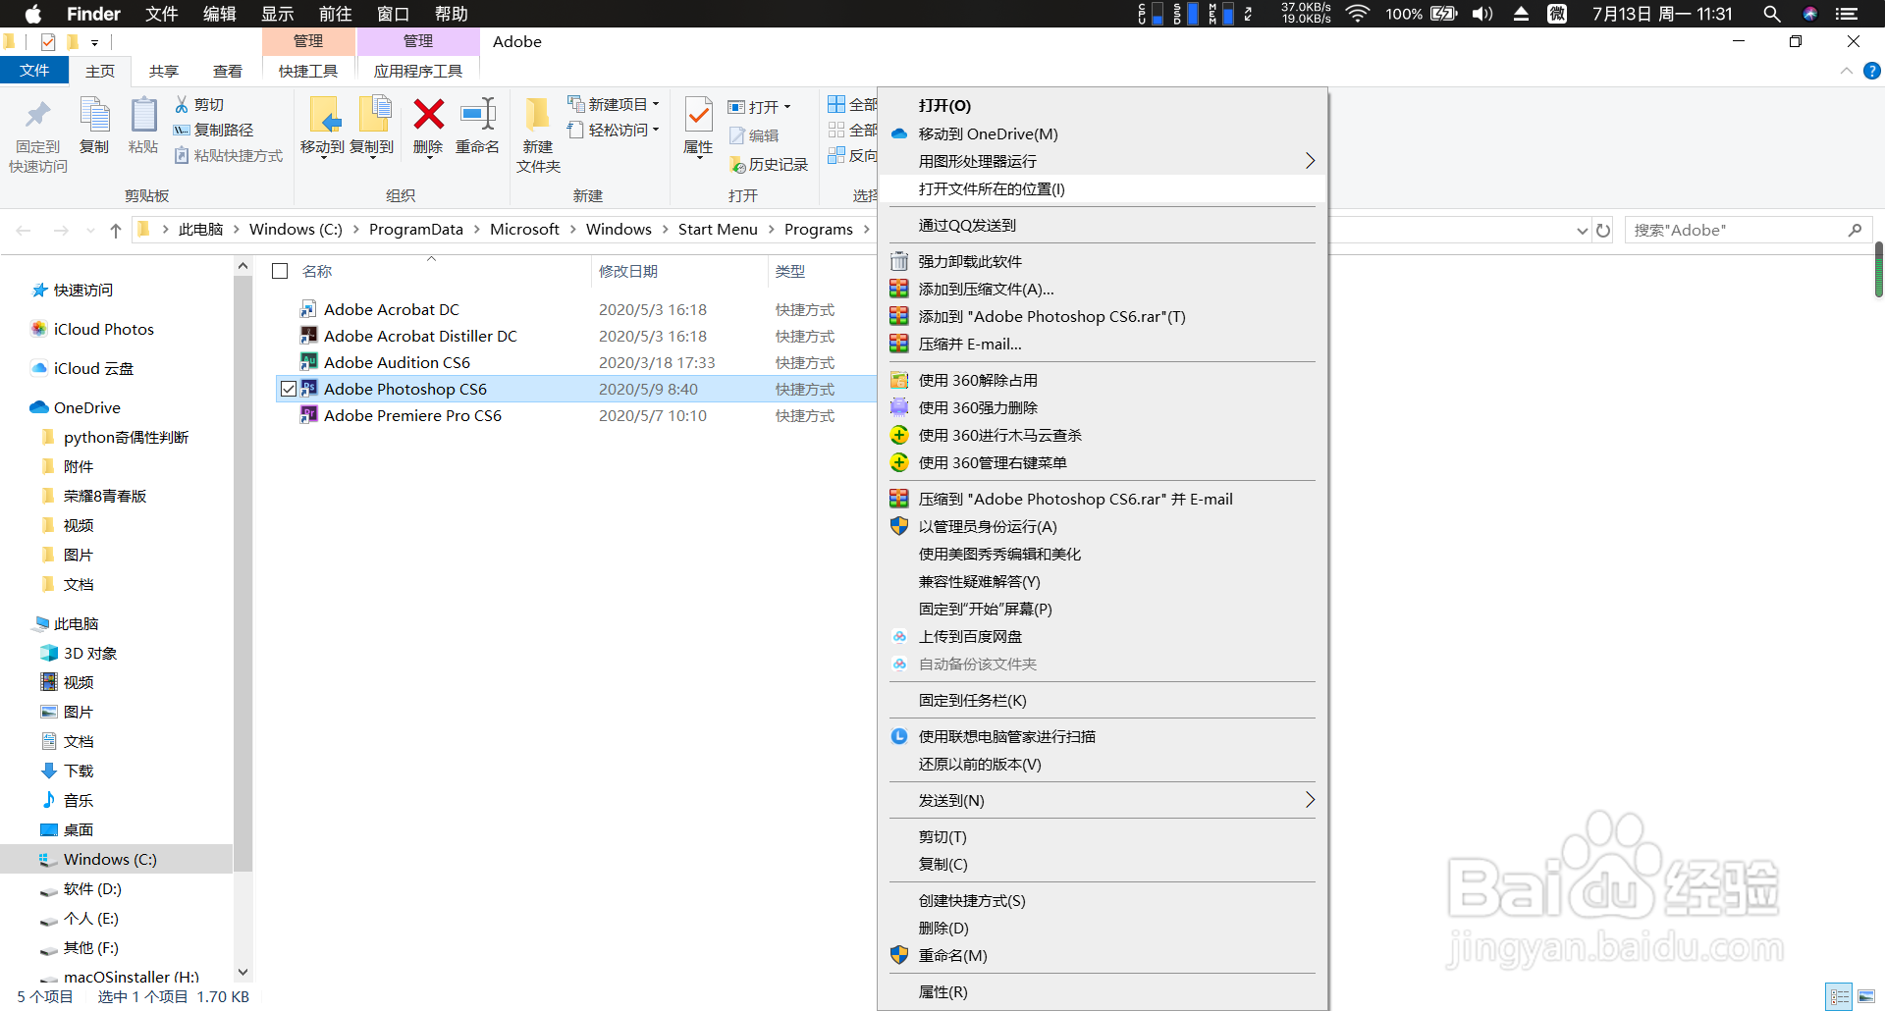
Task: Click the details view button at bottom right
Action: tap(1839, 996)
